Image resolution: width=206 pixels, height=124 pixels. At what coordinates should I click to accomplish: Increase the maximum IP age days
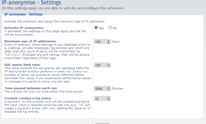coord(109,41)
